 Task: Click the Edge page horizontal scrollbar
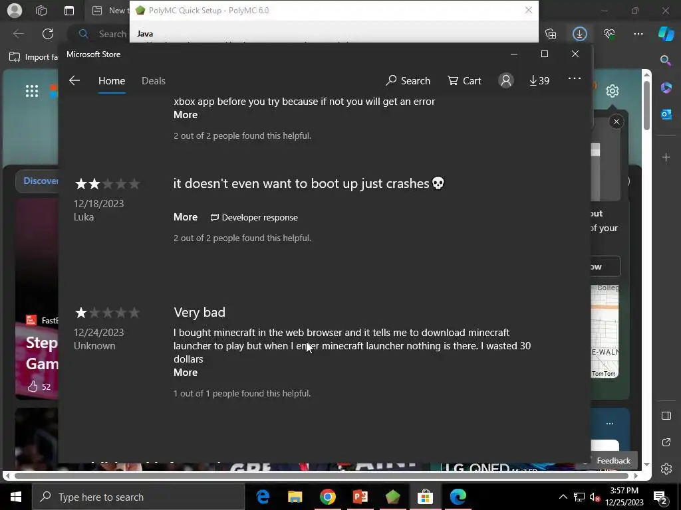[321, 475]
